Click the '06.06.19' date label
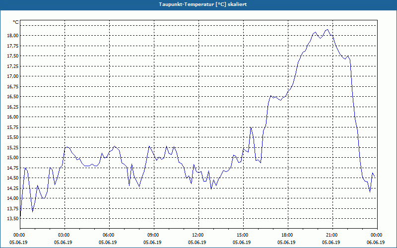397x248 pixels. [376, 243]
